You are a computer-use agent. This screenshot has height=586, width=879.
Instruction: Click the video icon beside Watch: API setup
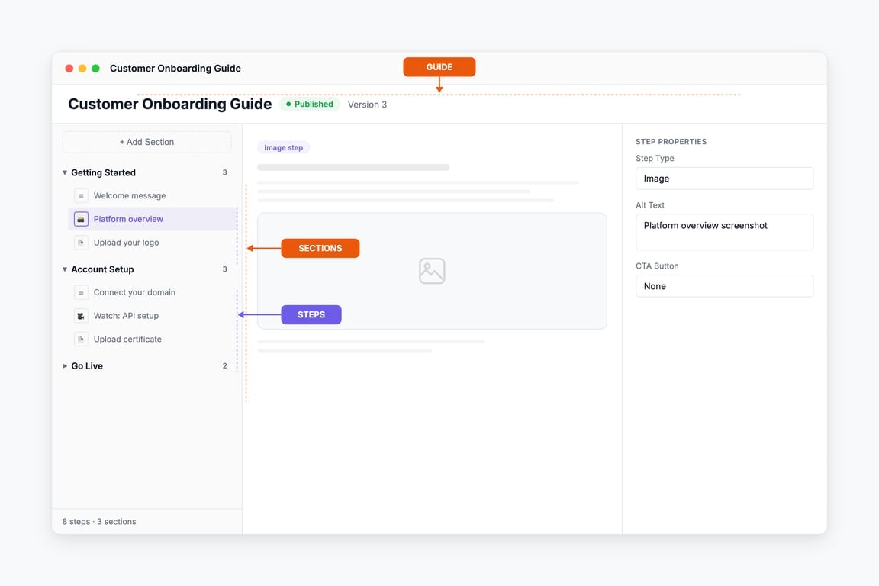(81, 315)
